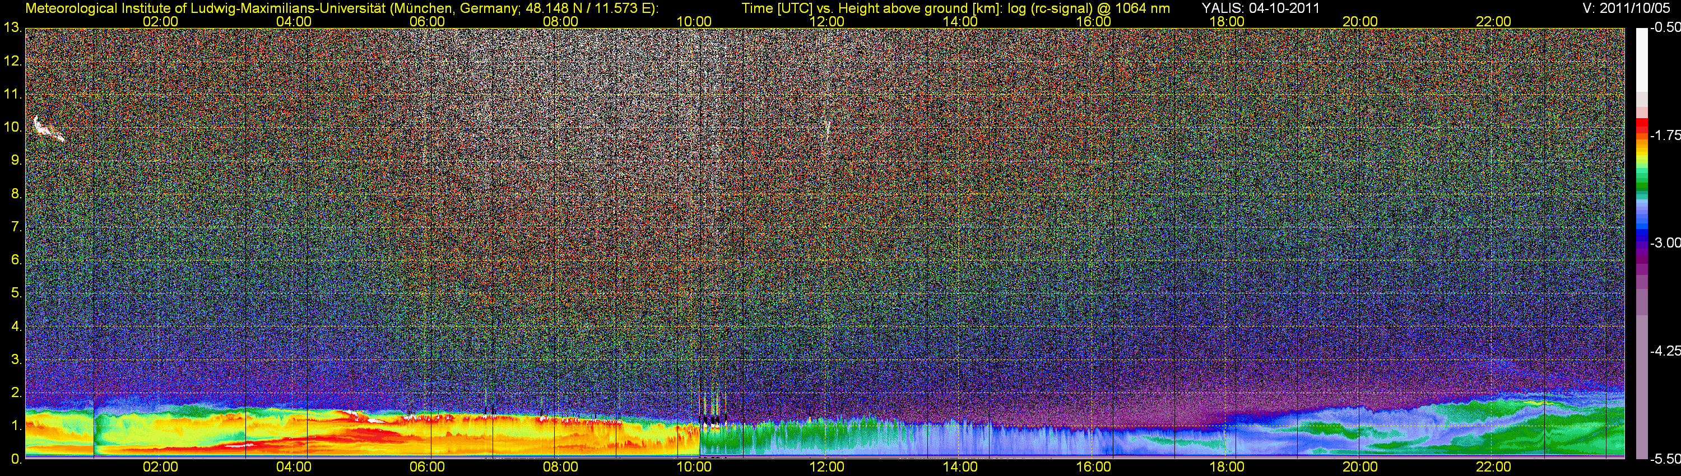This screenshot has height=476, width=1681.
Task: Click the 3 km height axis label
Action: pos(16,360)
